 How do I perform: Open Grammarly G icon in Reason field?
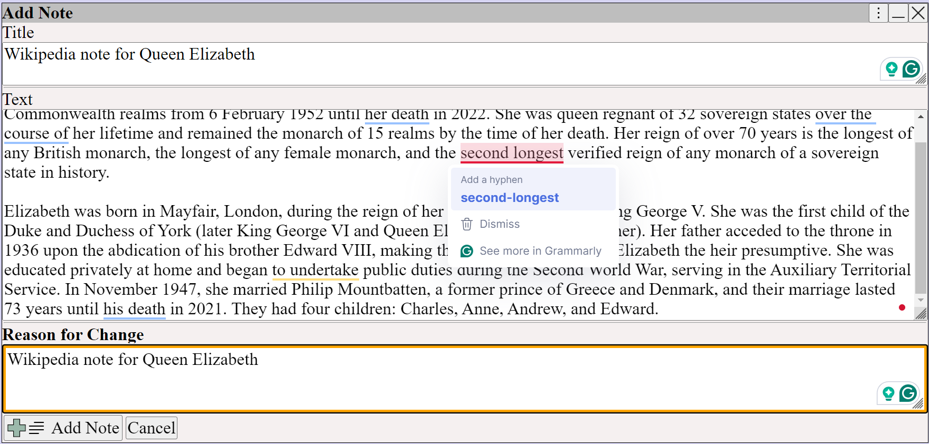tap(908, 393)
